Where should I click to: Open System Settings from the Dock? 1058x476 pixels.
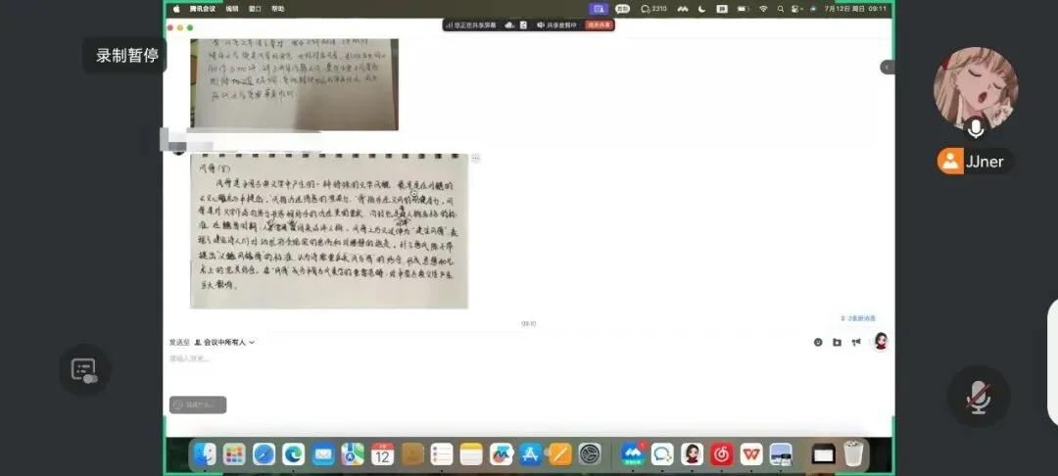(590, 454)
